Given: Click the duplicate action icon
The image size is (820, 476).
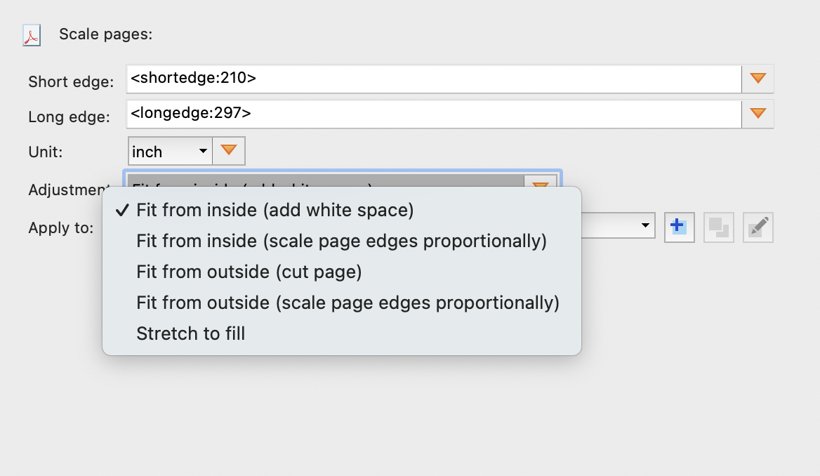Looking at the screenshot, I should point(718,227).
